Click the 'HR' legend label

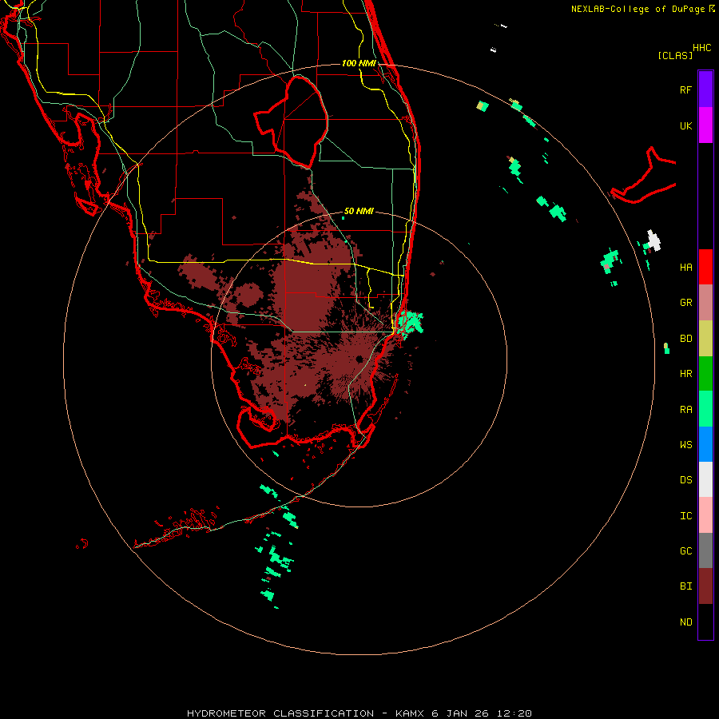coord(685,374)
